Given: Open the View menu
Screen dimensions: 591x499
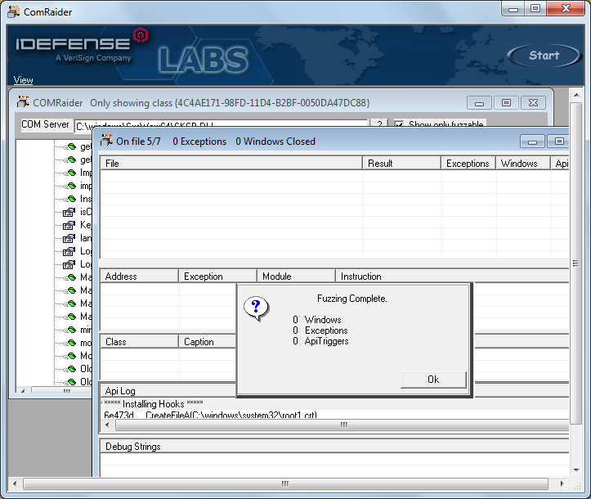Looking at the screenshot, I should click(x=24, y=80).
